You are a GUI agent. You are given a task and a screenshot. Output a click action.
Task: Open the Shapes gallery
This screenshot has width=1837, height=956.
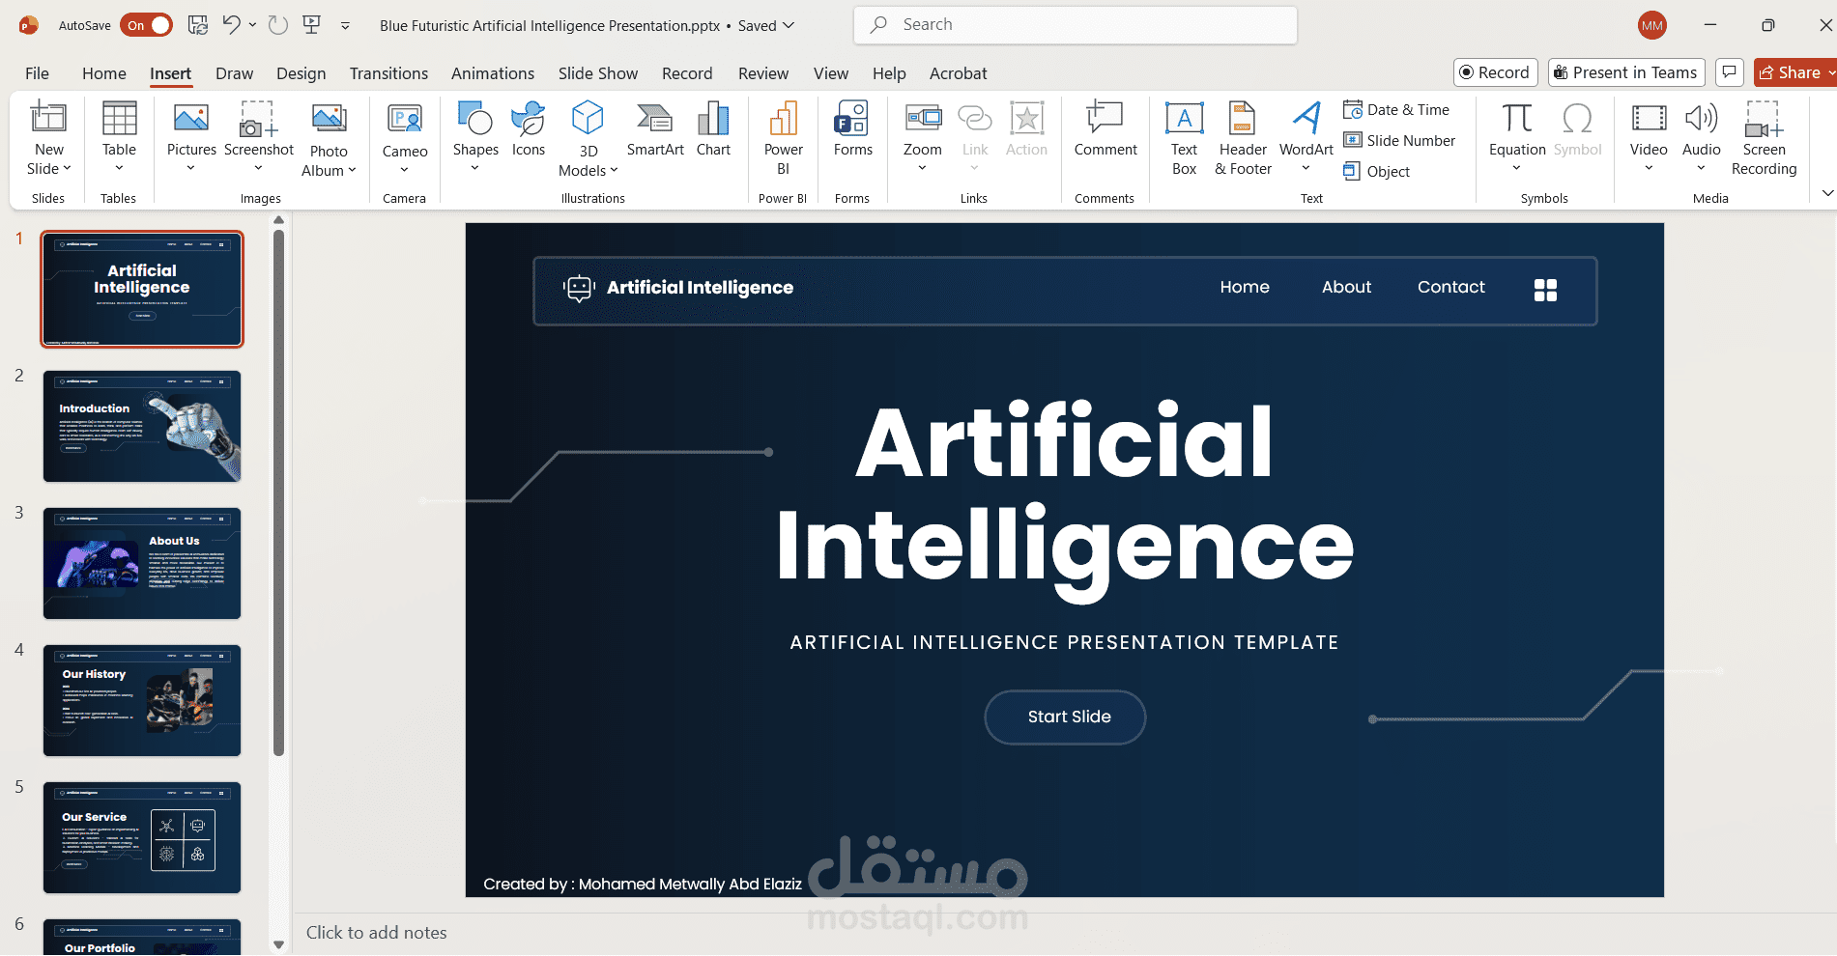pos(475,139)
